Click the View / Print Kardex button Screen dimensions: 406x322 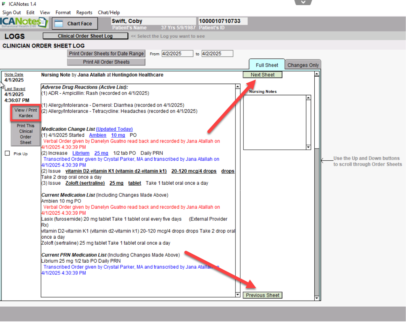pos(26,113)
